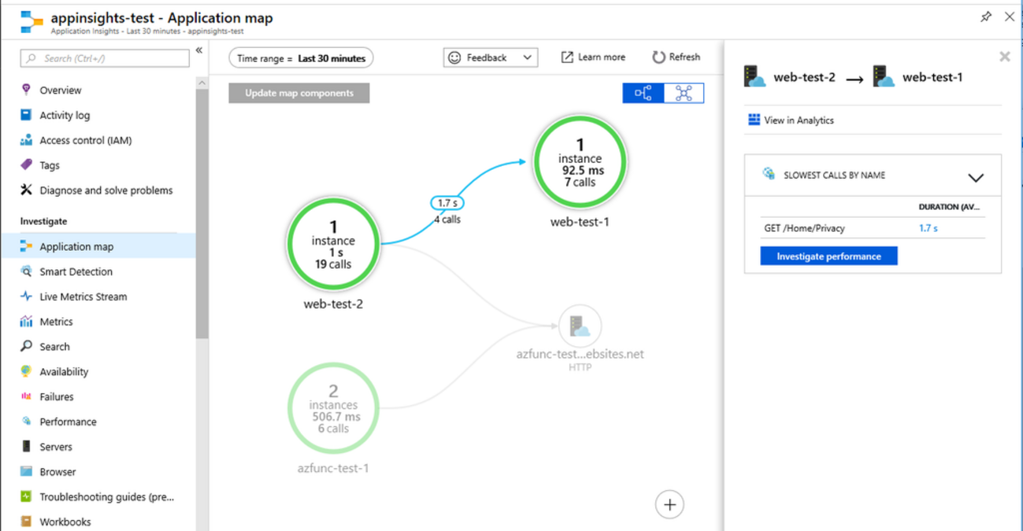
Task: Open the 1.7 s duration link
Action: point(928,228)
